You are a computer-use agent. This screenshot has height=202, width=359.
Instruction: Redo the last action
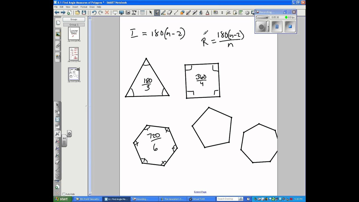[x=101, y=13]
